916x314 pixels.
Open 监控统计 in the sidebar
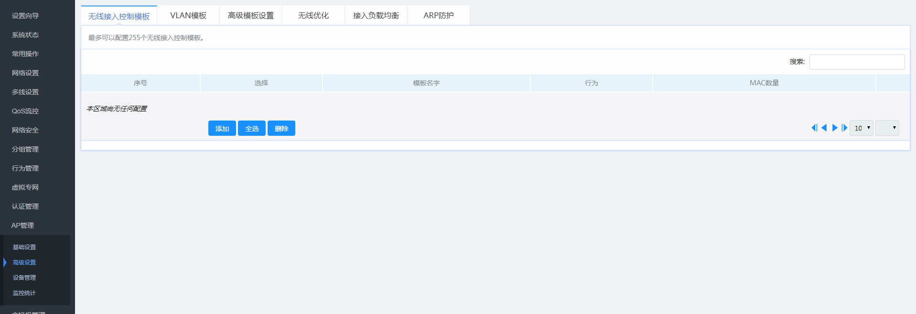(x=24, y=293)
